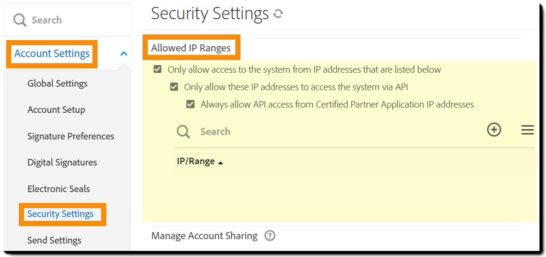
Task: Add a new allowed IP range
Action: [493, 129]
